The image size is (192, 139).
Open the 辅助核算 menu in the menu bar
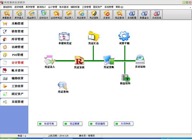coord(75,7)
